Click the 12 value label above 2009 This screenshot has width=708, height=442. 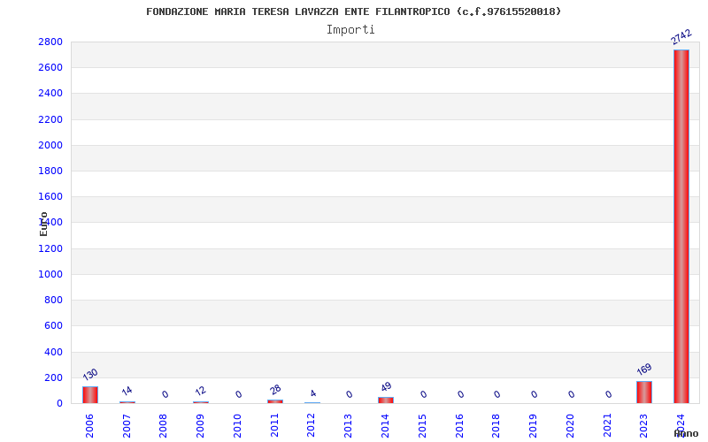201,391
